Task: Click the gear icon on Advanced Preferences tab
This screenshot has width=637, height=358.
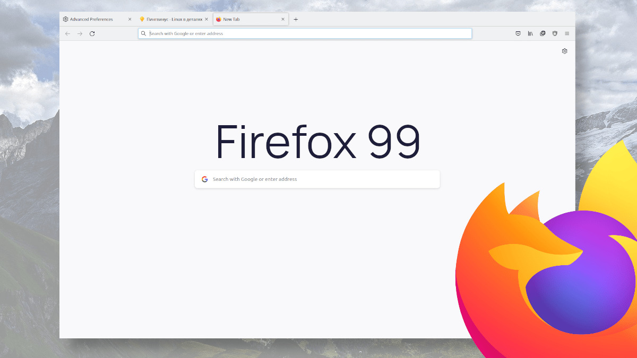Action: pyautogui.click(x=65, y=19)
